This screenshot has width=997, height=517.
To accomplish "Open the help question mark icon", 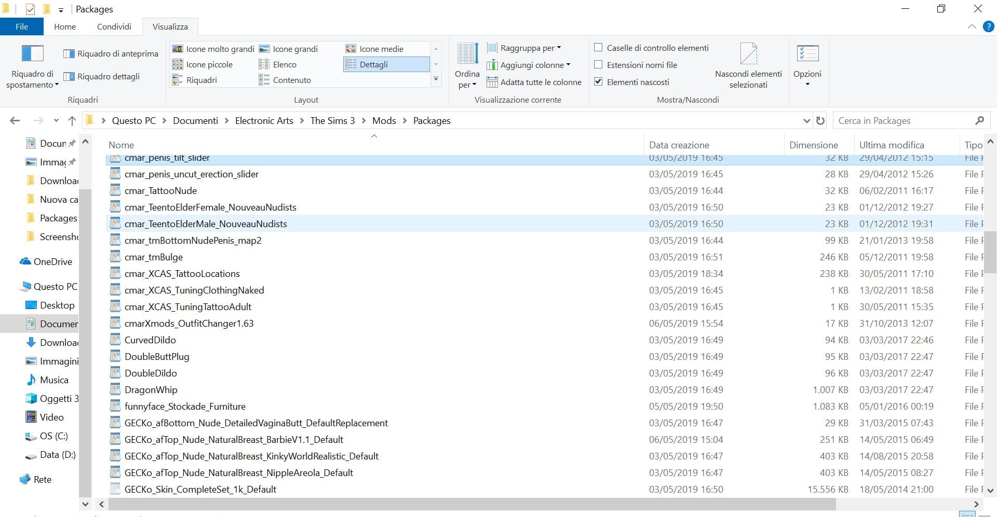I will point(989,26).
